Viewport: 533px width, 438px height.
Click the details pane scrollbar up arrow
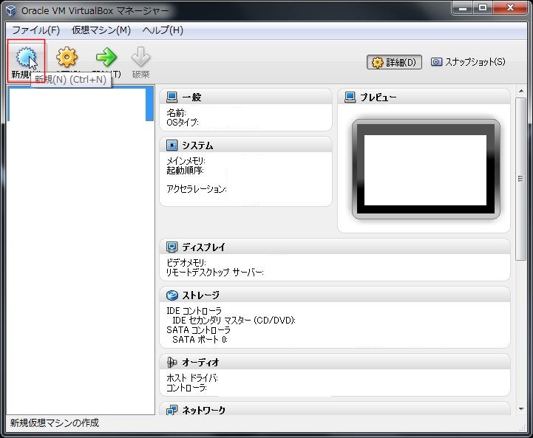(x=521, y=92)
